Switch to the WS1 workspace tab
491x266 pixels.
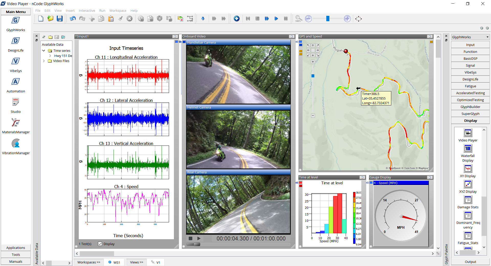114,262
